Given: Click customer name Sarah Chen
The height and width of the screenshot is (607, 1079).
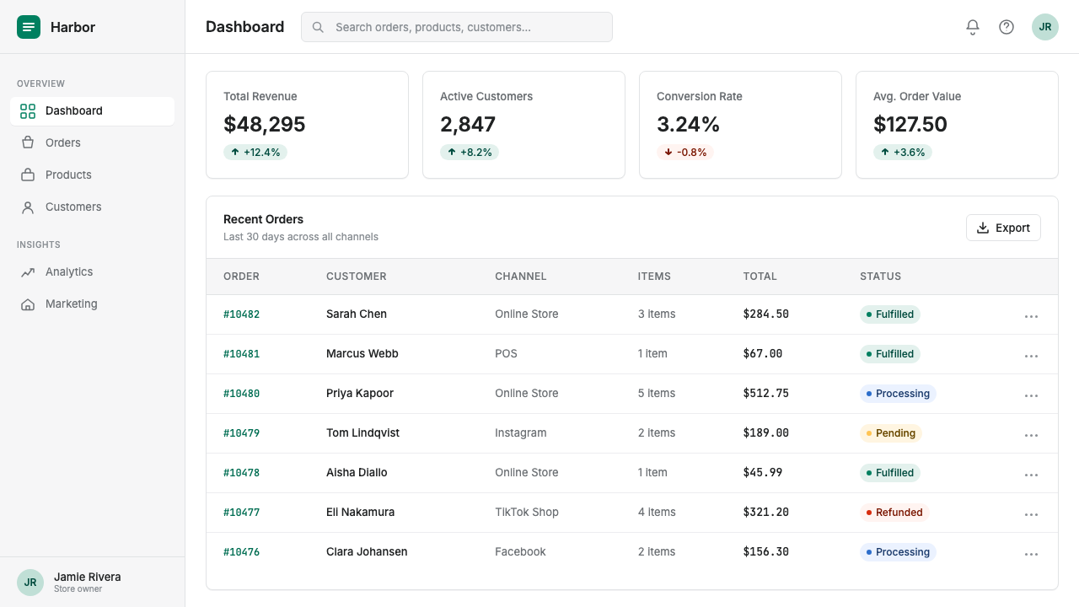Looking at the screenshot, I should tap(357, 314).
